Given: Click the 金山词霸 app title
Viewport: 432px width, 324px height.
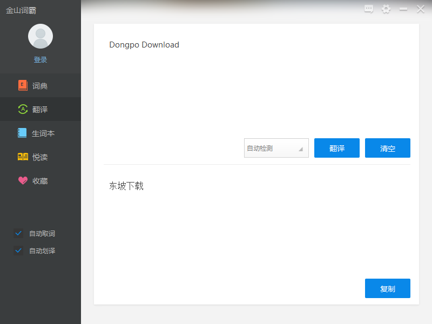Looking at the screenshot, I should pos(21,10).
